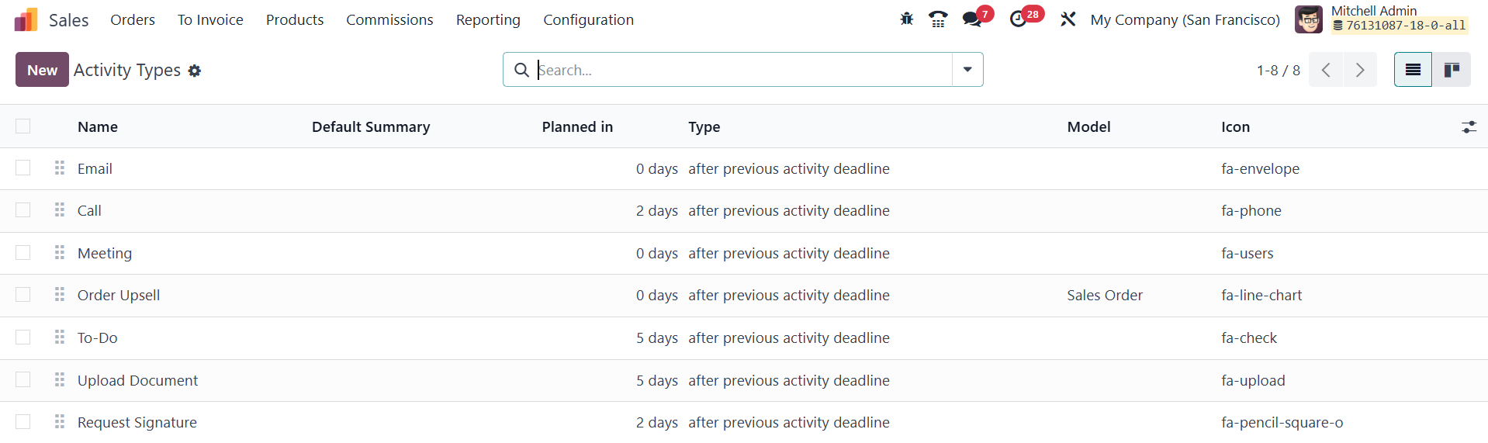Switch to Kanban view

click(x=1452, y=70)
